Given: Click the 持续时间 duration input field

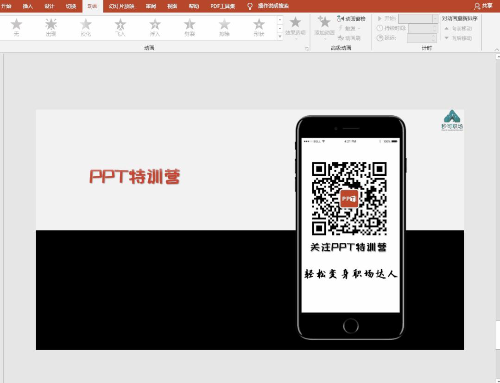Looking at the screenshot, I should (422, 28).
